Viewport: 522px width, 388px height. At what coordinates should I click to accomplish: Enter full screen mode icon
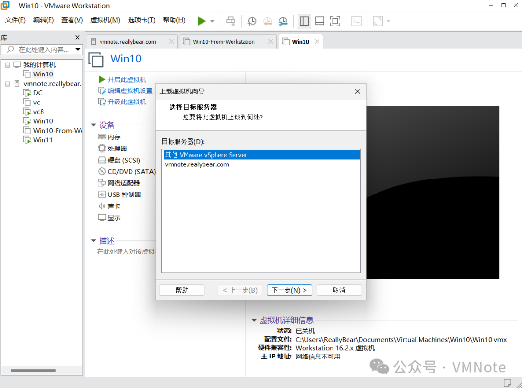335,21
